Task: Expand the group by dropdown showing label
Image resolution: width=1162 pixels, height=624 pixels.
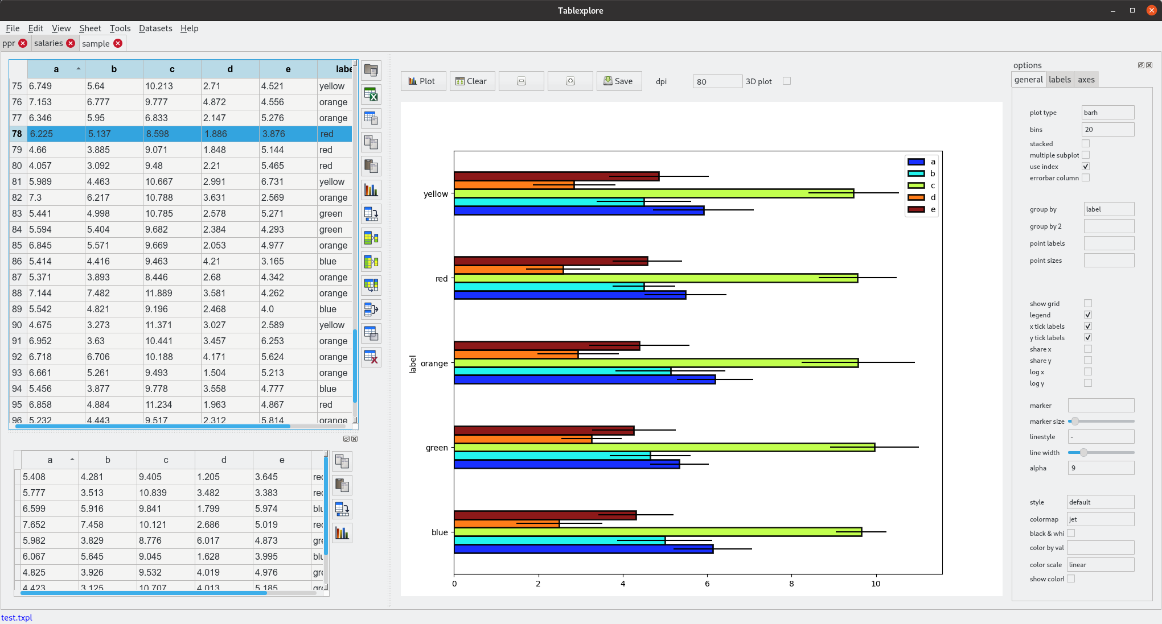Action: 1108,209
